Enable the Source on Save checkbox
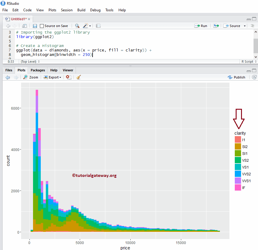The width and height of the screenshot is (258, 250). pyautogui.click(x=41, y=26)
